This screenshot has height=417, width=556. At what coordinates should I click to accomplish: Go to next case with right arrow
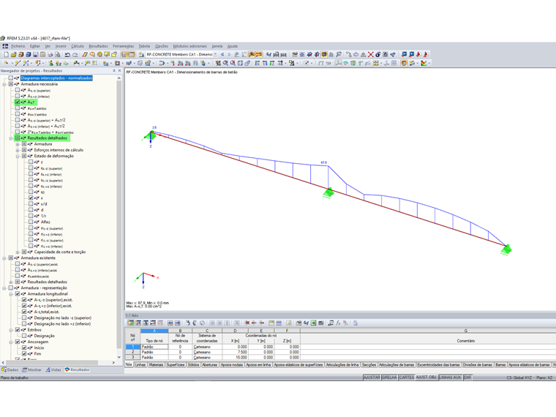[230, 55]
